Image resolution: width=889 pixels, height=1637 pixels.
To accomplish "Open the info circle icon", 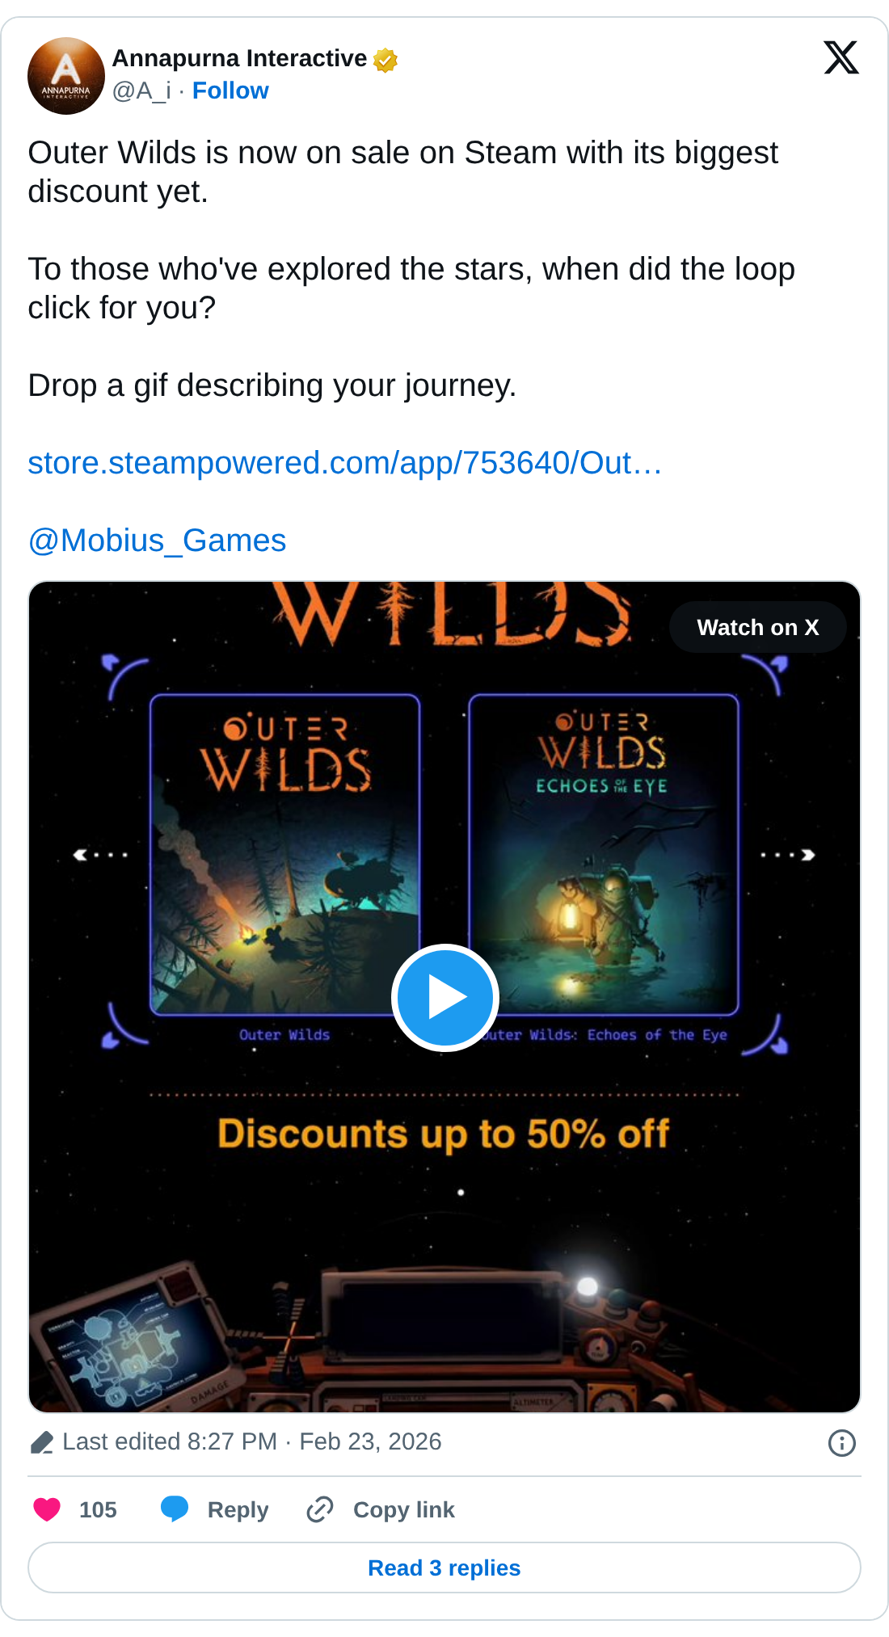I will [x=841, y=1443].
